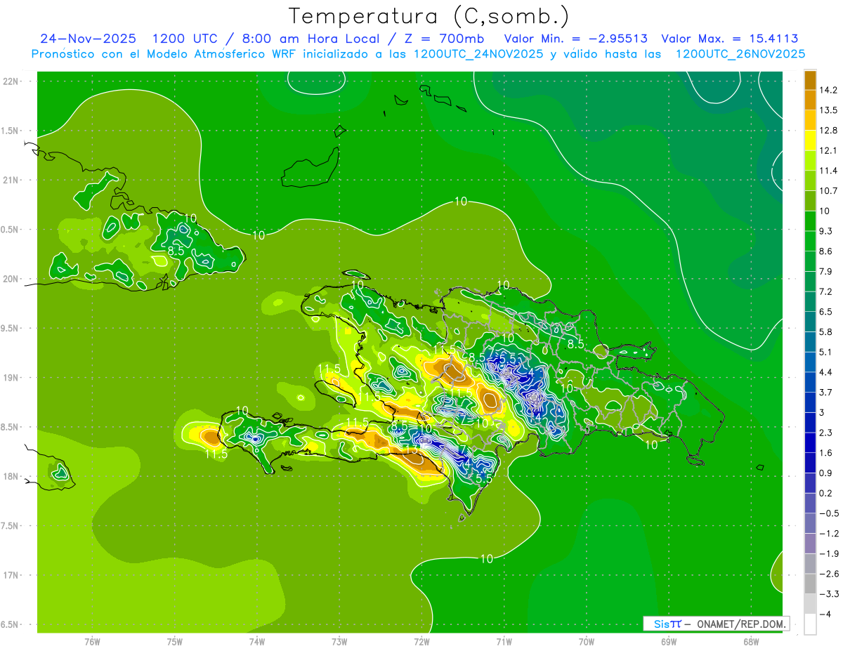Click legend value "13.5"
The height and width of the screenshot is (651, 843).
[828, 110]
